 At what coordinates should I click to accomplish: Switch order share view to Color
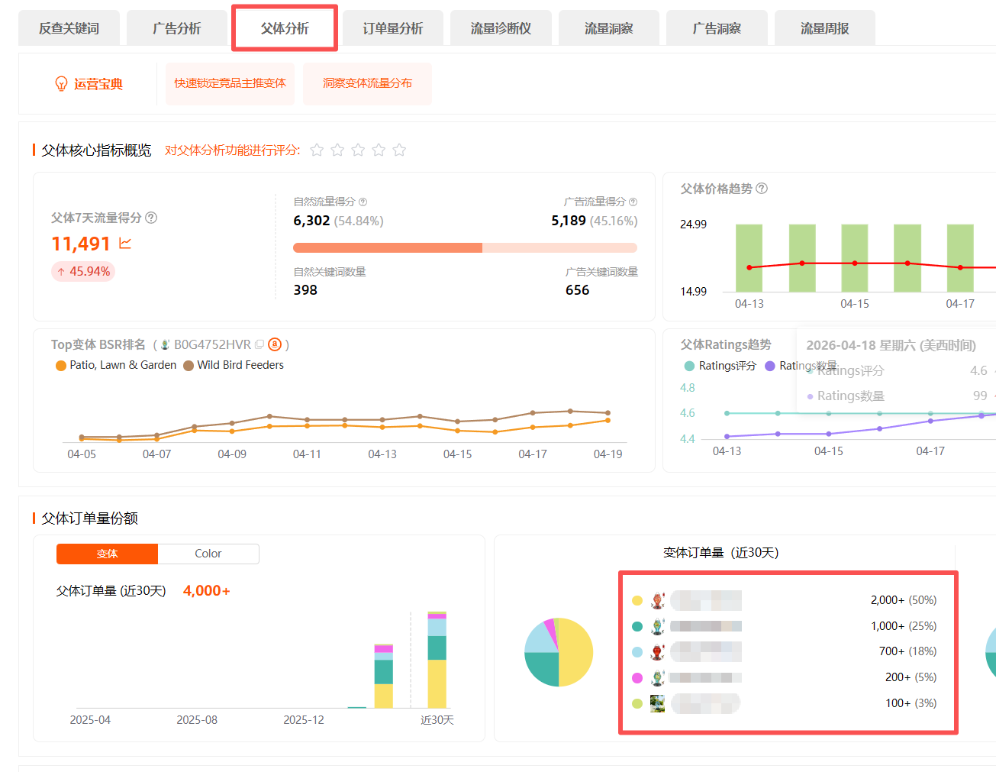click(x=208, y=554)
